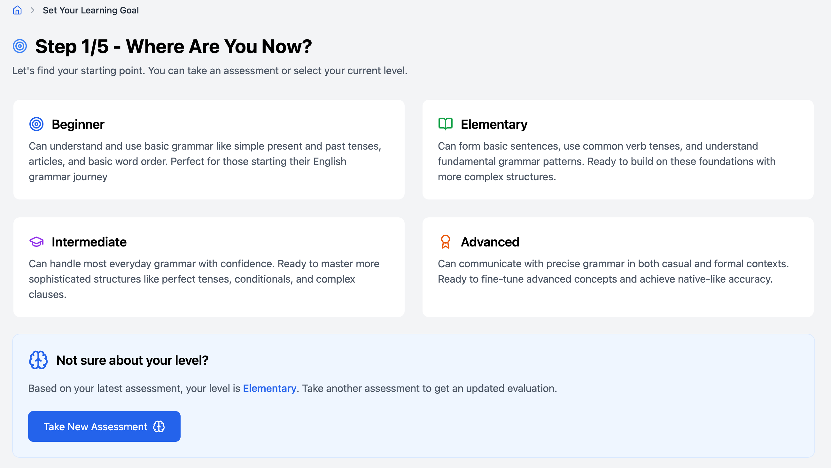Select the Elementary level card
This screenshot has height=468, width=831.
point(618,149)
